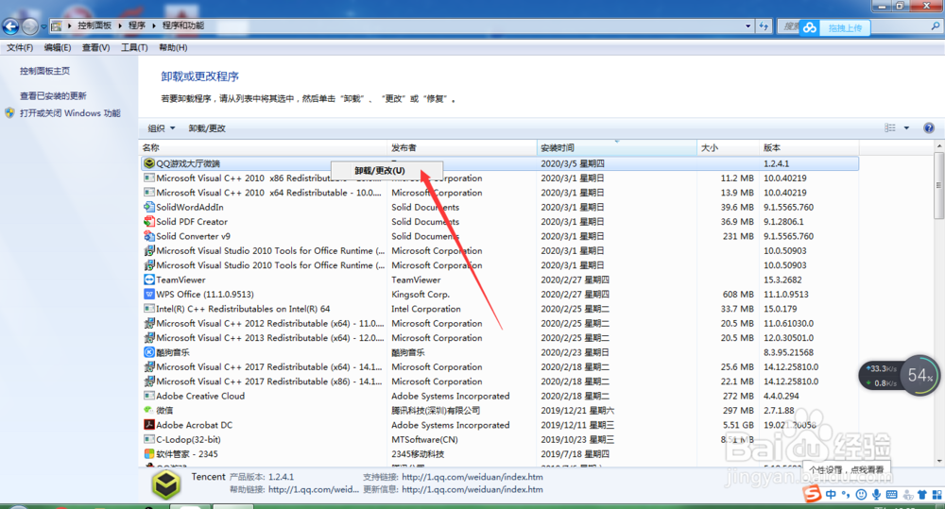Click the scrollbar down arrow

click(939, 462)
